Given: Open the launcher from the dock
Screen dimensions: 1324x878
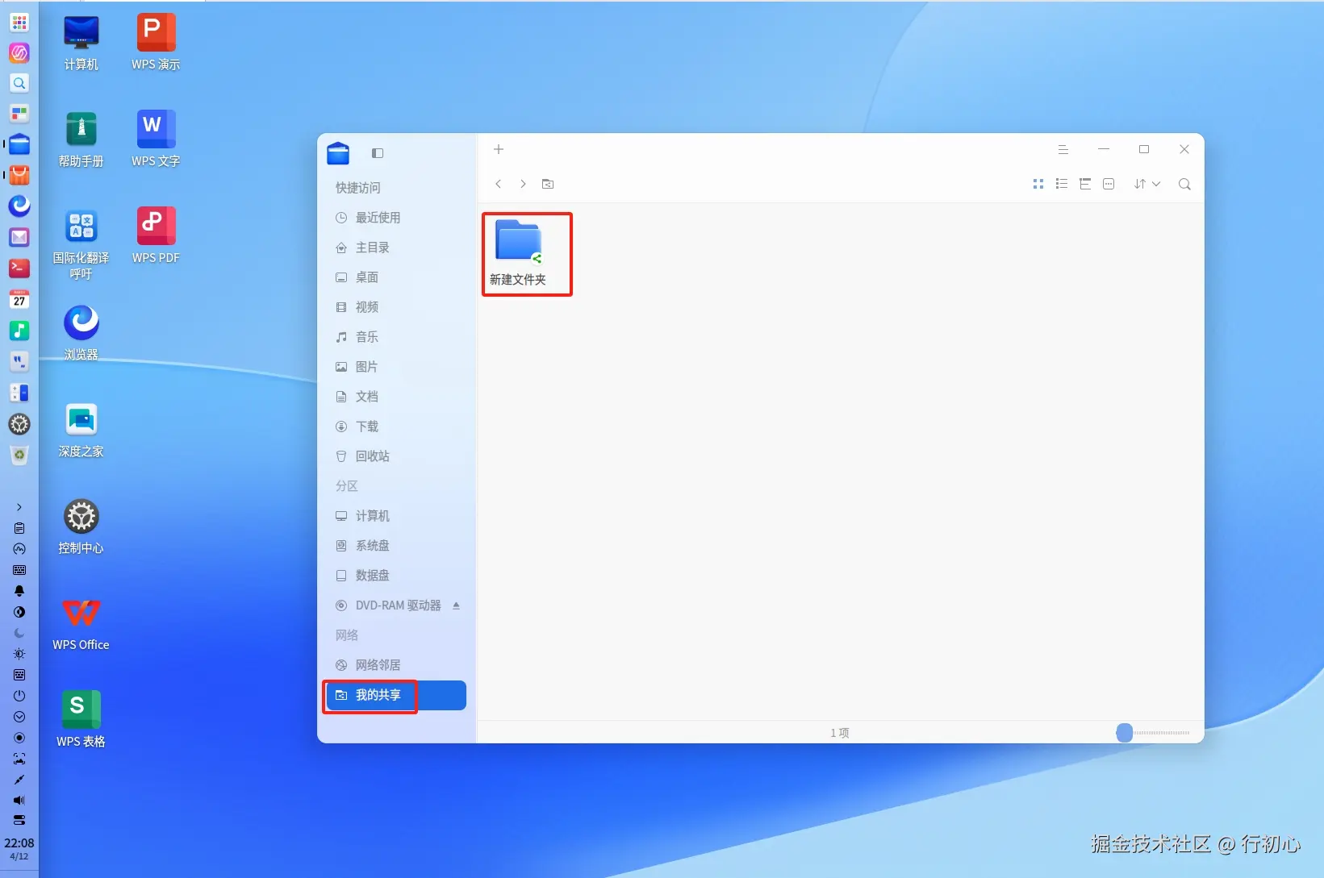Looking at the screenshot, I should [19, 23].
